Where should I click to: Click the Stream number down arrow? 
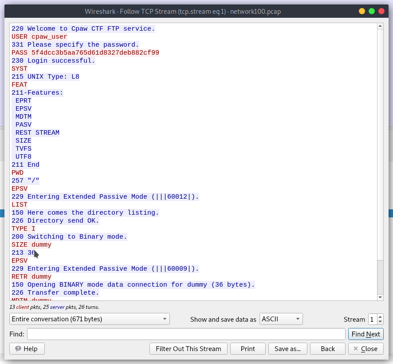381,321
